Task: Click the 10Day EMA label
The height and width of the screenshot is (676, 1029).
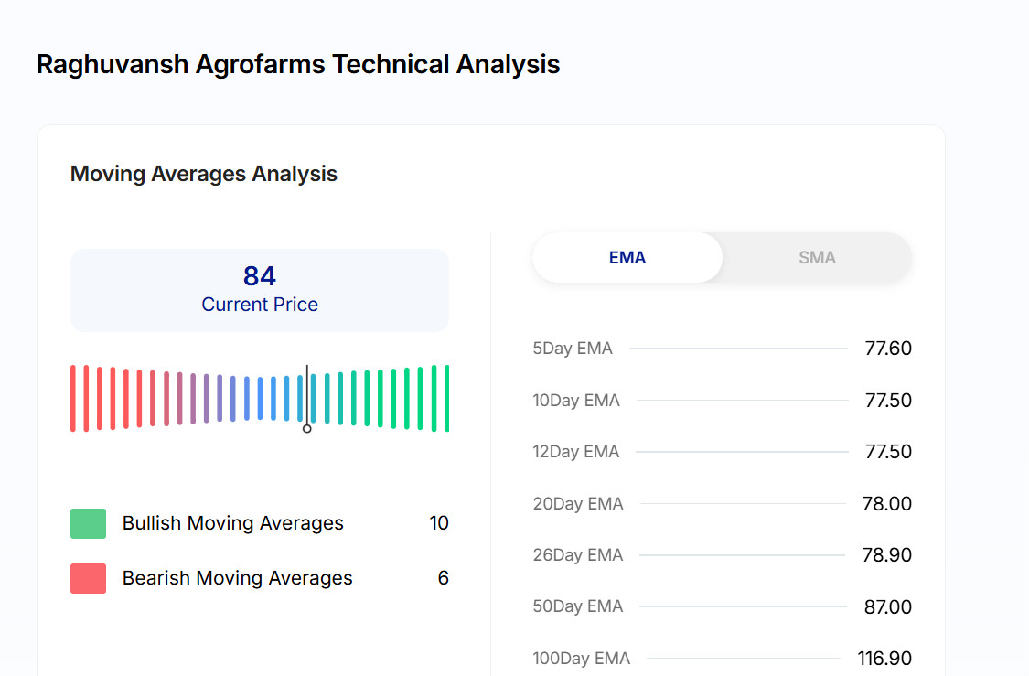Action: coord(576,401)
